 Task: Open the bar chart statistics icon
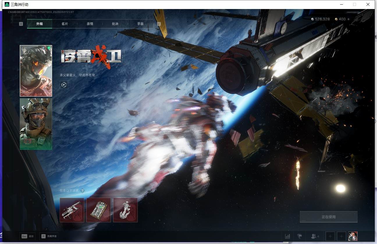[x=288, y=236]
